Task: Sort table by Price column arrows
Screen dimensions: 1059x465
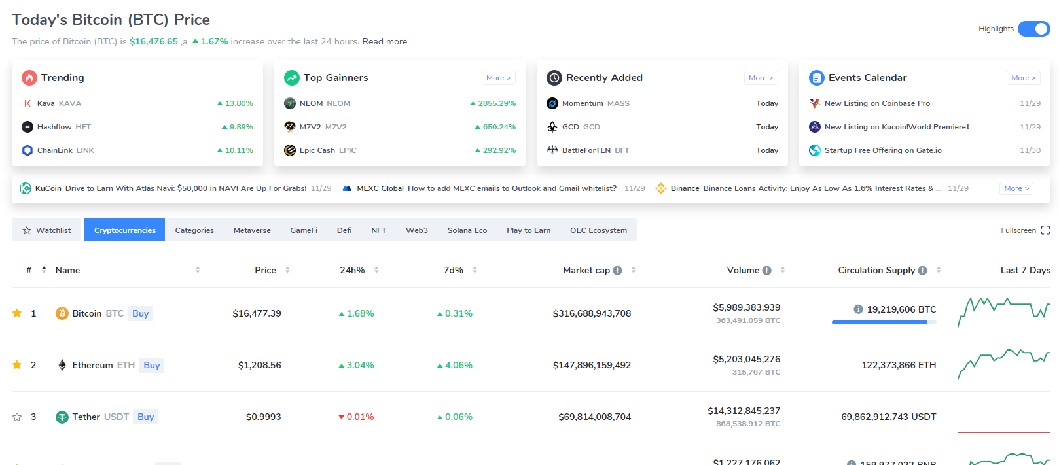Action: pos(287,270)
